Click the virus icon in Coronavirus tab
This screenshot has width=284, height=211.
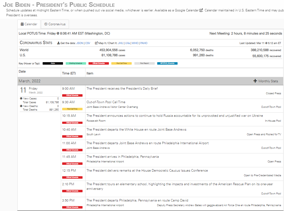click(46, 24)
